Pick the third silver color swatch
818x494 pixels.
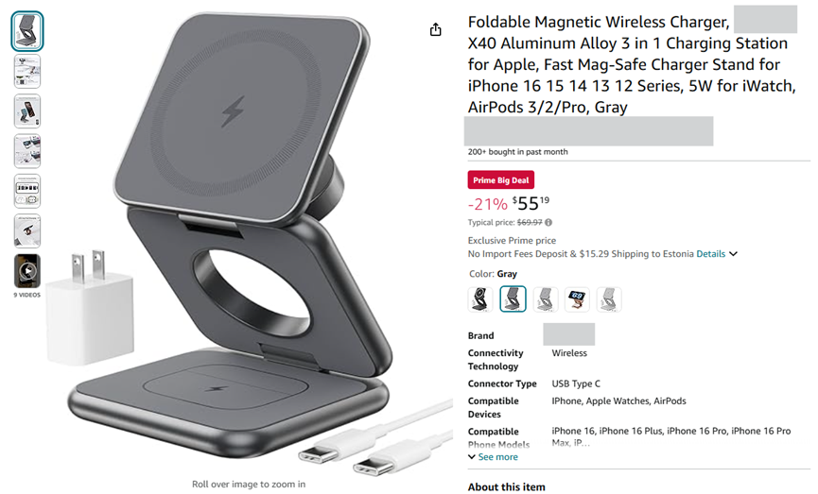click(545, 299)
